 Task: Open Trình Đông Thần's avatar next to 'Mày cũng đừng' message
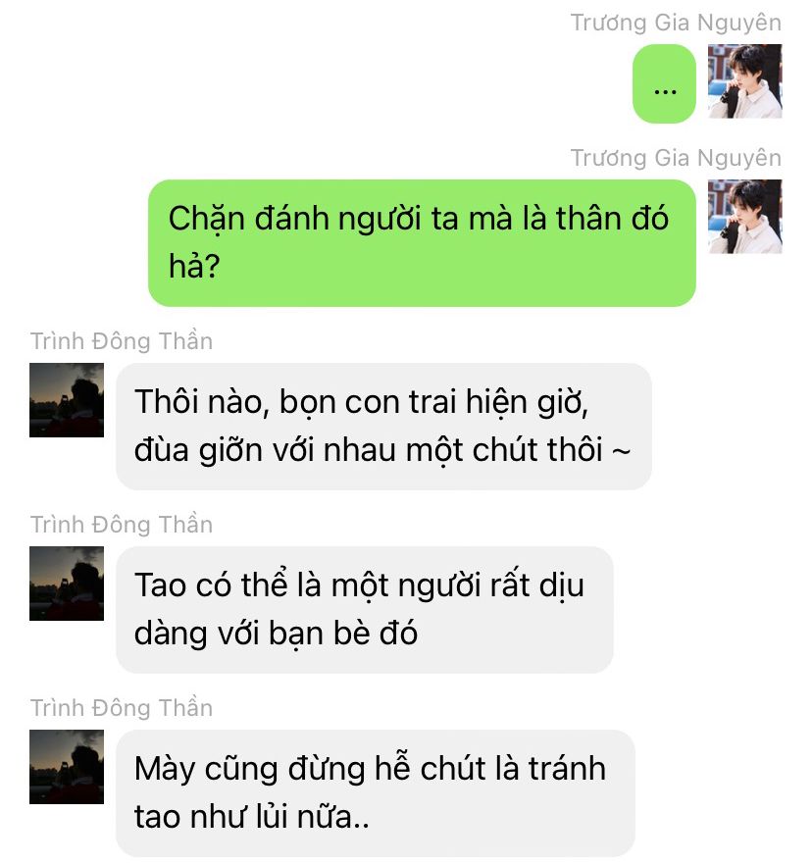point(67,767)
